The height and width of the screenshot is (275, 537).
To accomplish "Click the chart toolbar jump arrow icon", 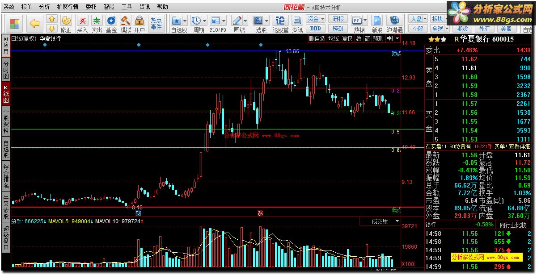I will point(390,38).
